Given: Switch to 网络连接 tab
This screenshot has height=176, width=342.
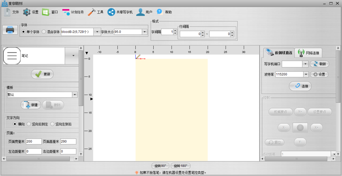Looking at the screenshot, I should pos(309,53).
